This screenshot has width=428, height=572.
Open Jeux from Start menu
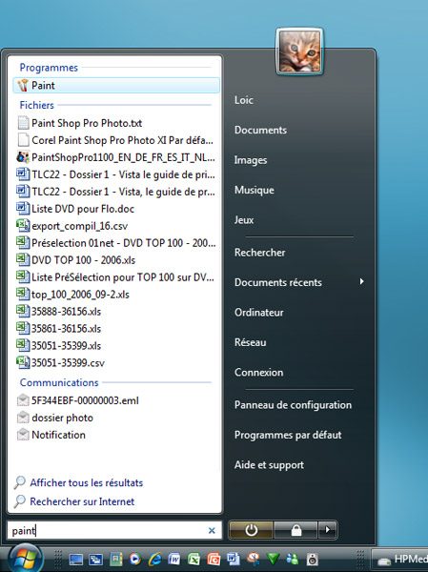244,219
